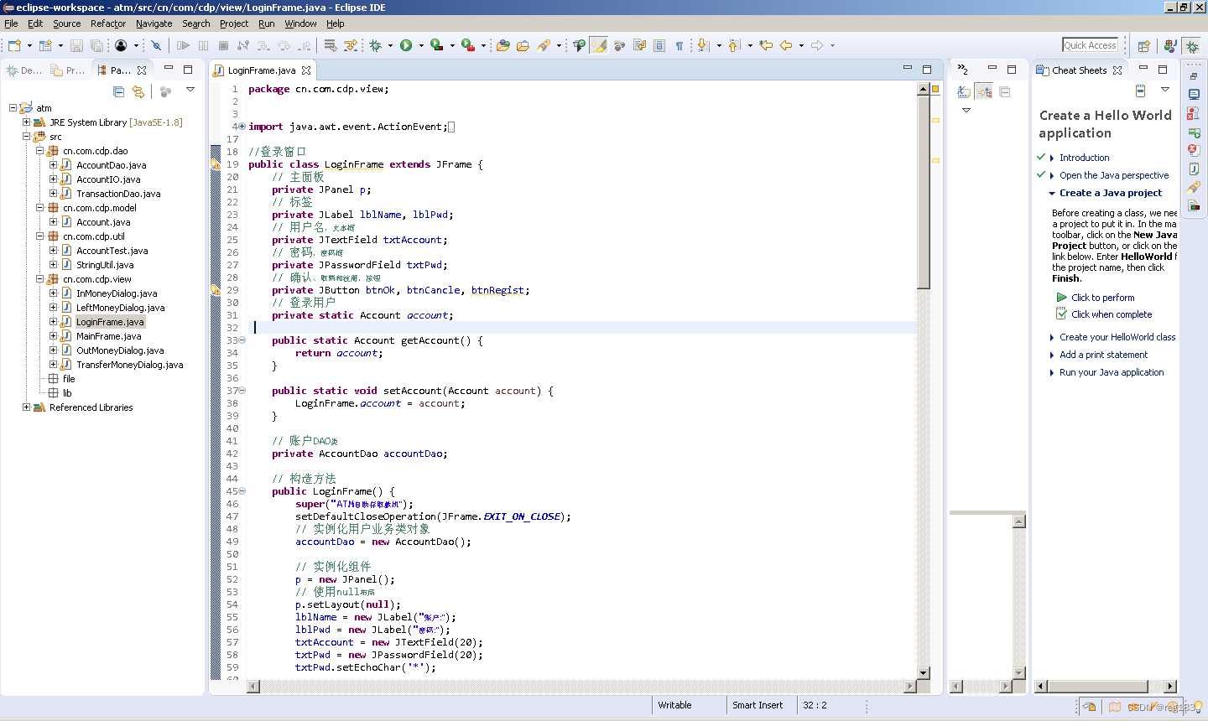Expand the JRE System Library node
This screenshot has height=721, width=1208.
click(x=26, y=122)
